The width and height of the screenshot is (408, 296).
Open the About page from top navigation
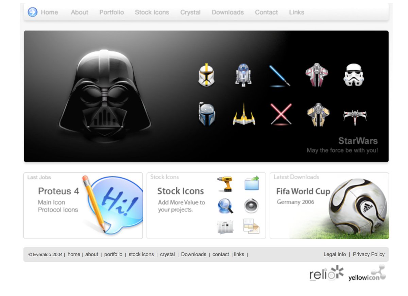[80, 12]
